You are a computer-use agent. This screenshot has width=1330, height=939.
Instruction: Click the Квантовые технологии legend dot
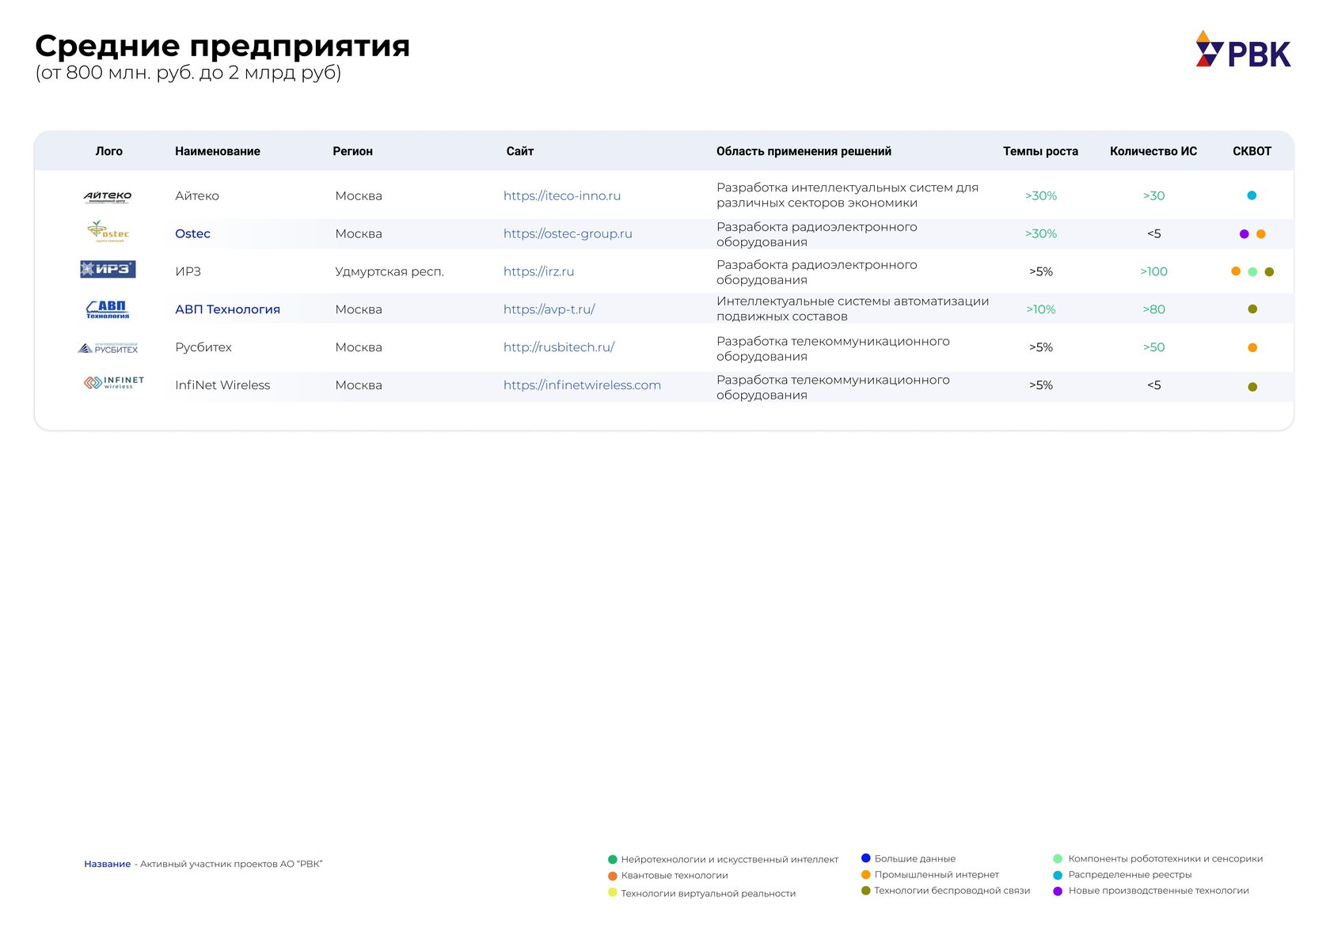click(x=613, y=877)
